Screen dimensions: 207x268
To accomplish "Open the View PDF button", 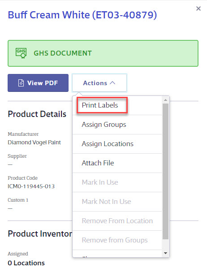I will pos(38,83).
